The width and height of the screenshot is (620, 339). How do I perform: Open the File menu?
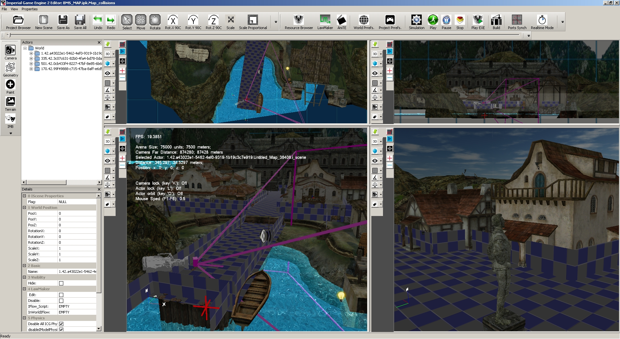pyautogui.click(x=4, y=9)
